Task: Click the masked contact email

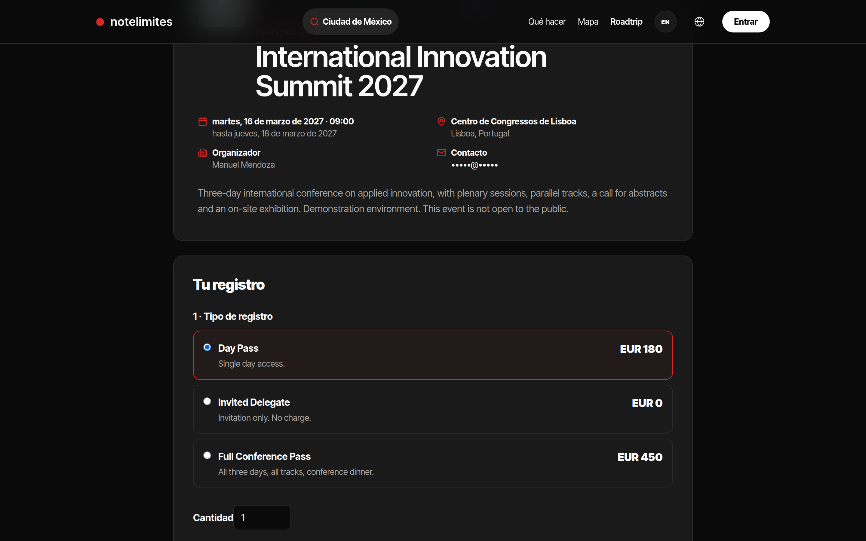Action: [474, 165]
